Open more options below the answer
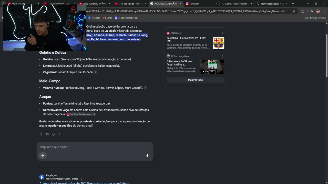 point(59,134)
